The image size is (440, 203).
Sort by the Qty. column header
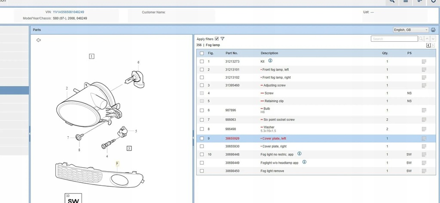(385, 53)
